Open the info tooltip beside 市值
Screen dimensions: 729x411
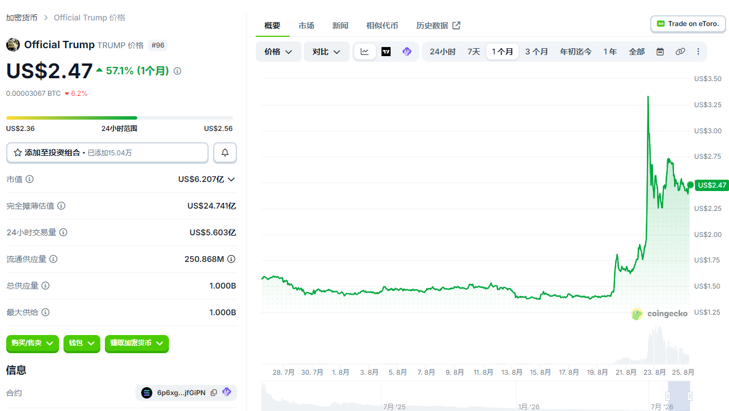29,179
